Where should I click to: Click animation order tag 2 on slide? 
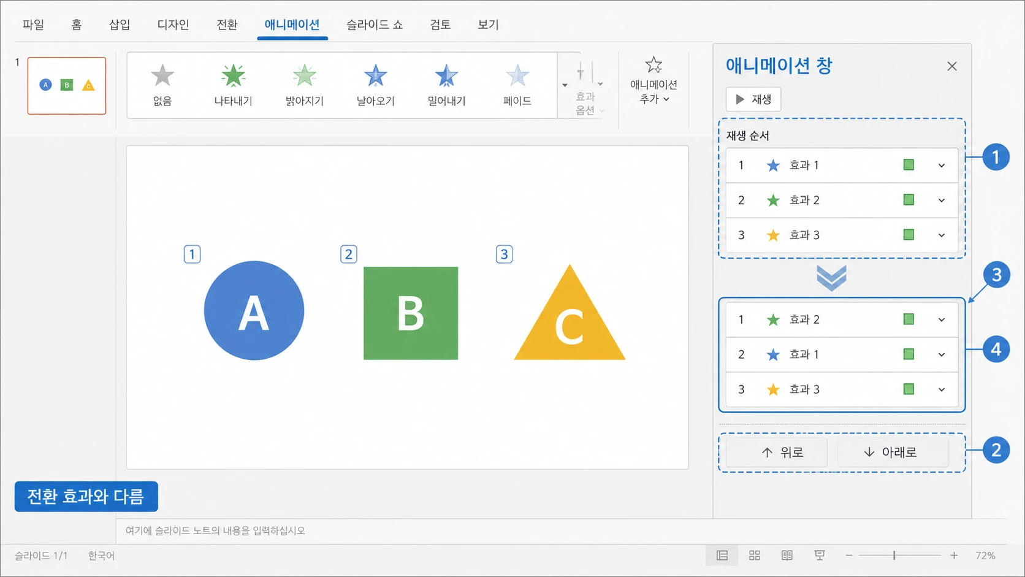(349, 254)
